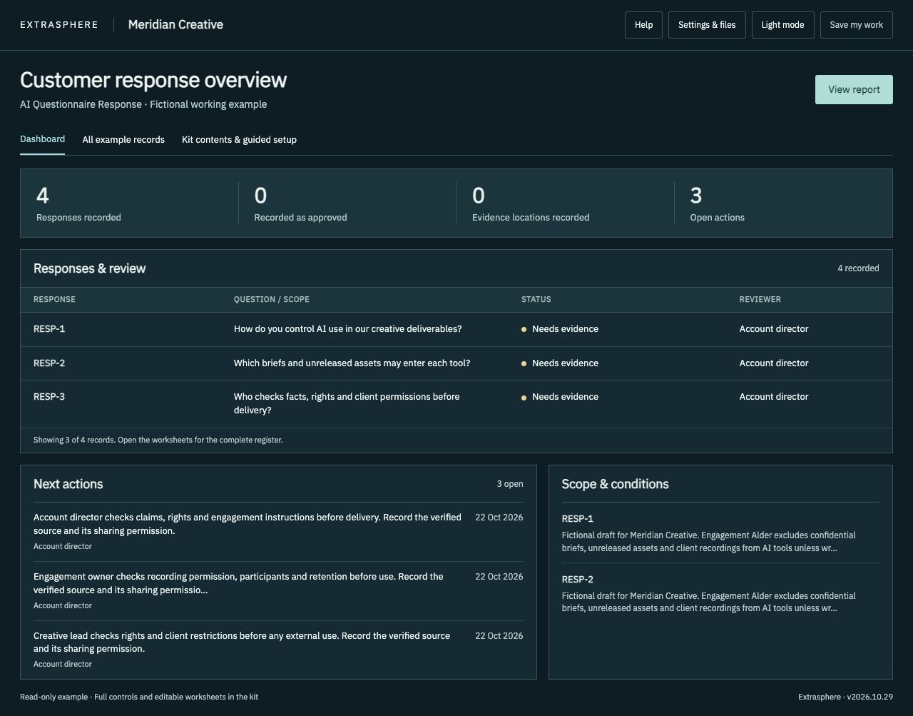Open Settings & files

[x=707, y=25]
